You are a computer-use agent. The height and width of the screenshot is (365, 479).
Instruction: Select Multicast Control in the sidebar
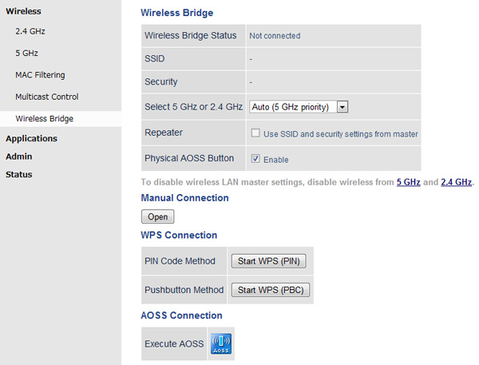click(46, 97)
